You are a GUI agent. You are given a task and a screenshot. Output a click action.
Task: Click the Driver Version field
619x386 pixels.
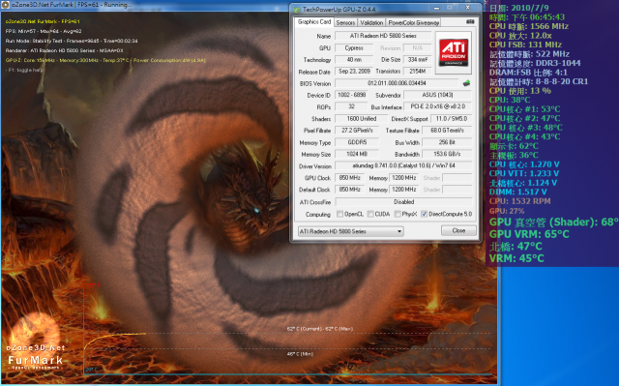403,165
